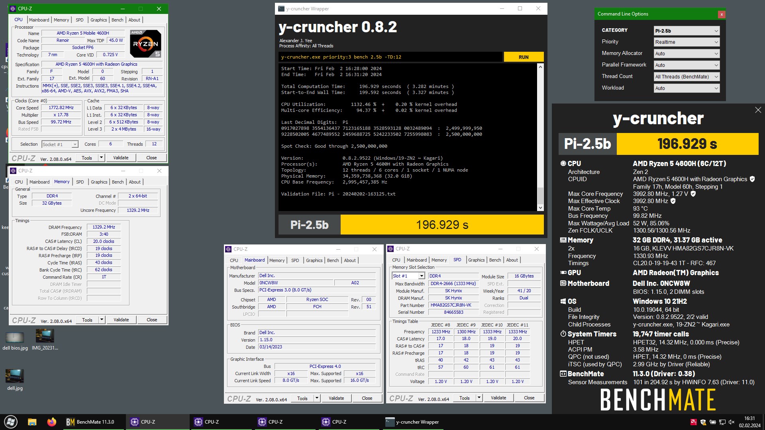The image size is (765, 430).
Task: Click the y-cruncher Wrapper title bar icon
Action: pyautogui.click(x=281, y=9)
